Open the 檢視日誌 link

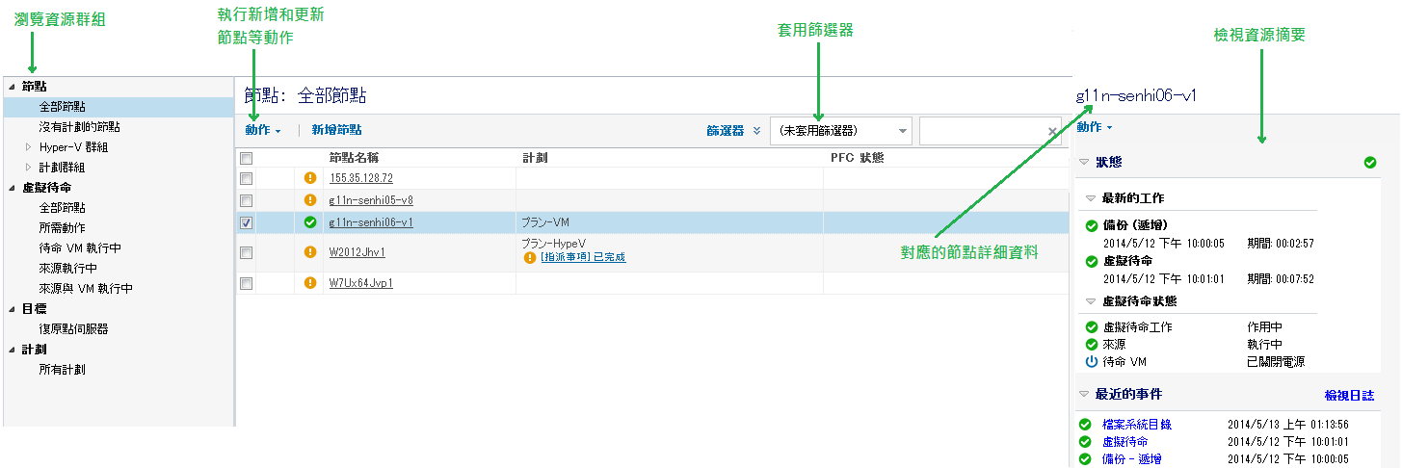(1349, 396)
